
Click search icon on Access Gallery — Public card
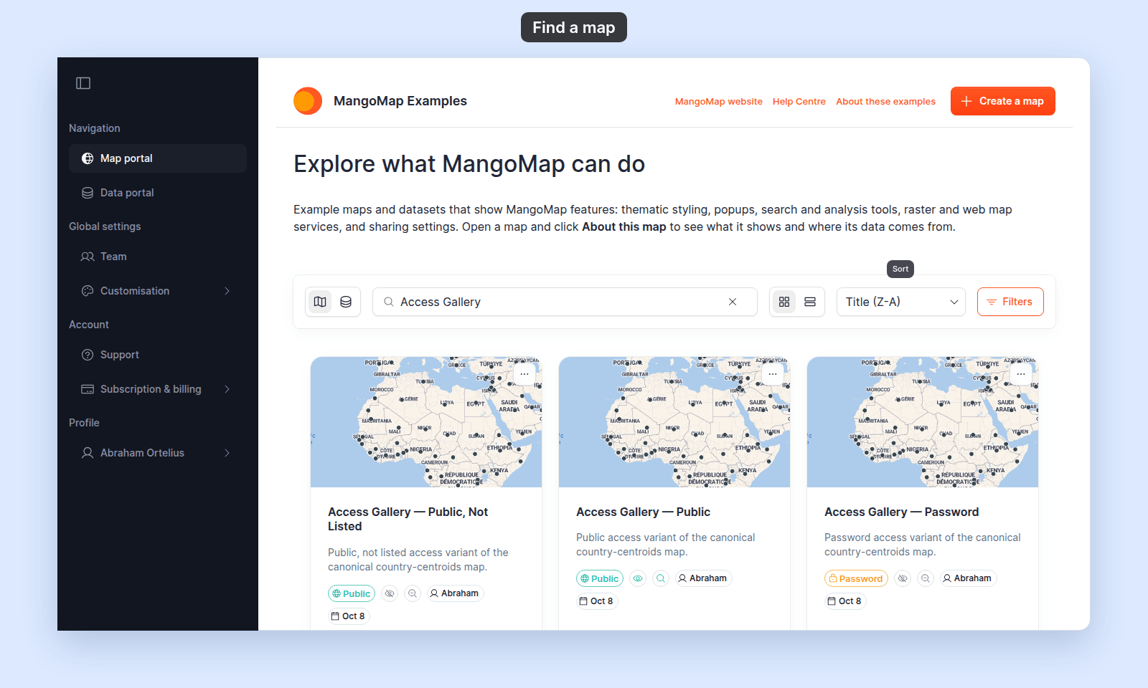coord(661,578)
